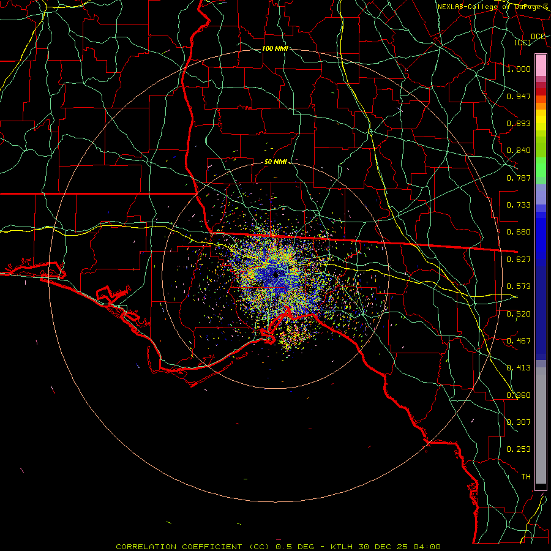
Task: Click the [CC] units label
Action: pos(523,42)
